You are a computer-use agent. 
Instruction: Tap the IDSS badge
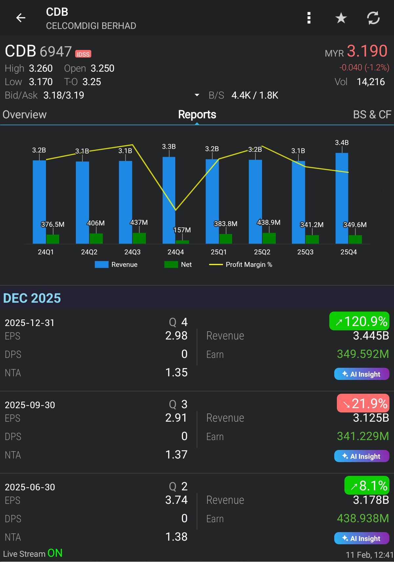83,54
